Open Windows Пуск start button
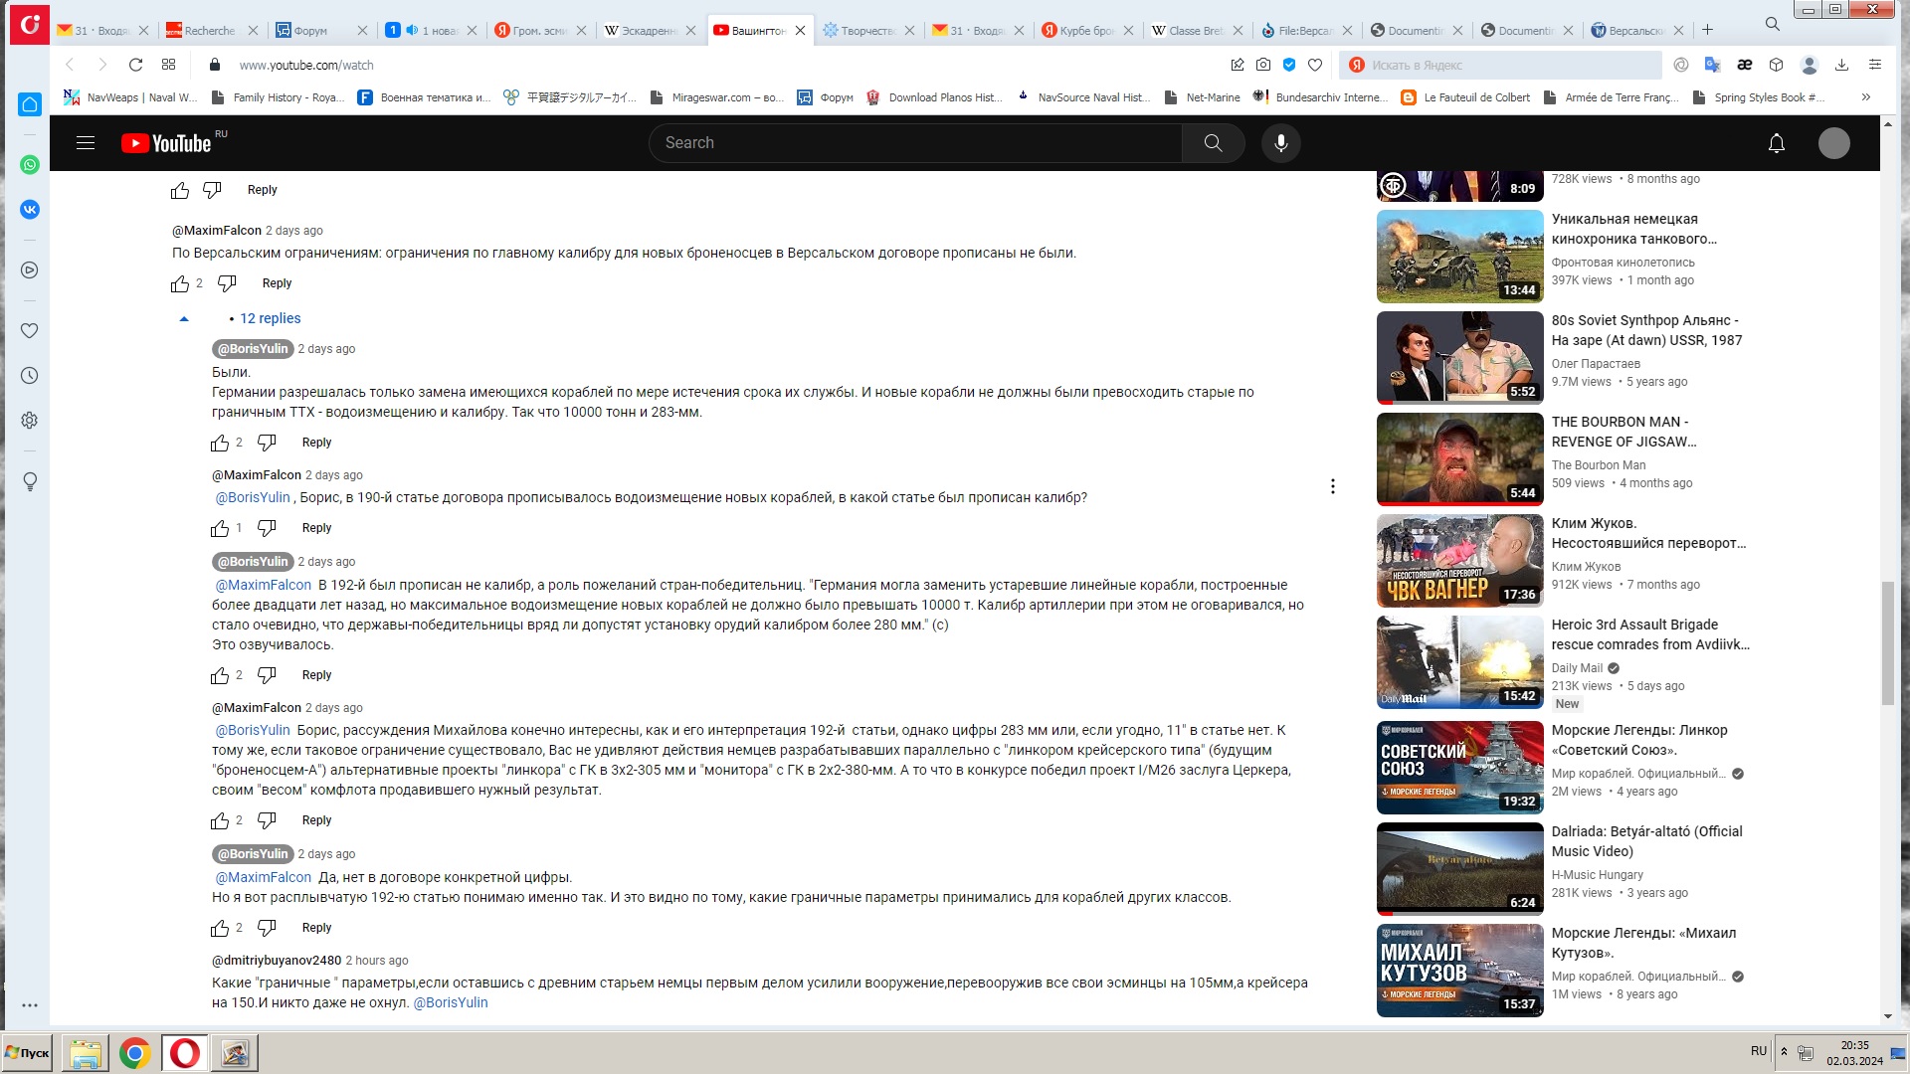 (28, 1053)
